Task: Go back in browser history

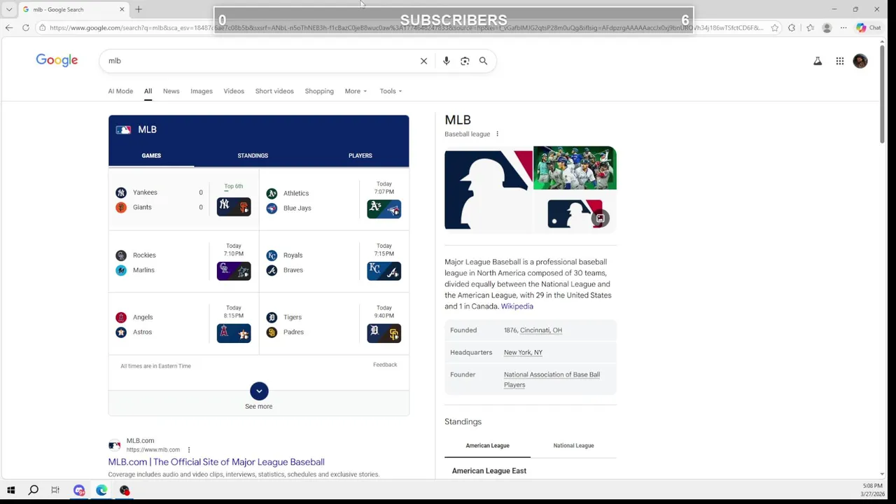Action: click(x=8, y=28)
